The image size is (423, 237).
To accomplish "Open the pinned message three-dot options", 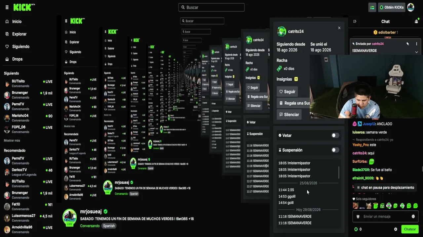I will pyautogui.click(x=416, y=44).
